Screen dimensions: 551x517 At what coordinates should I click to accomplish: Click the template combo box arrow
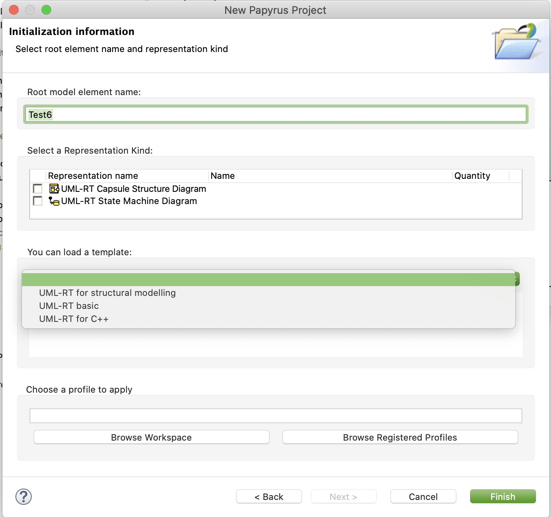pyautogui.click(x=517, y=279)
